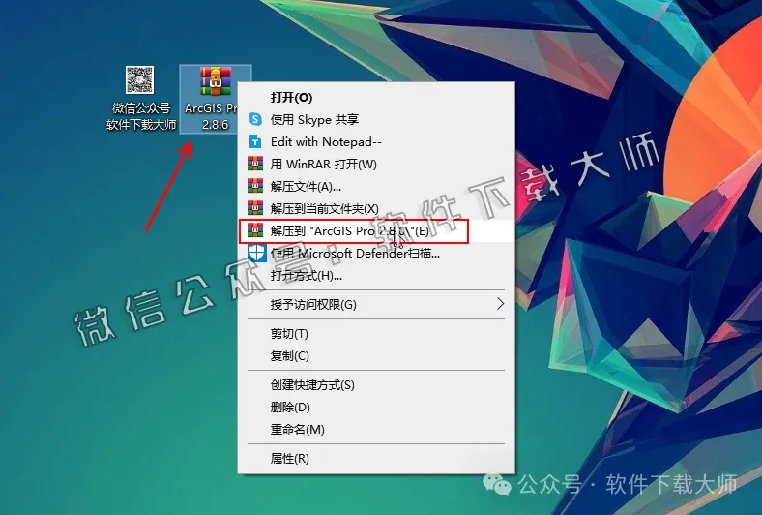Image resolution: width=762 pixels, height=515 pixels.
Task: Click WinRAR icon beside 解压到 ArcGIS Pro 2.8.6
Action: 255,230
